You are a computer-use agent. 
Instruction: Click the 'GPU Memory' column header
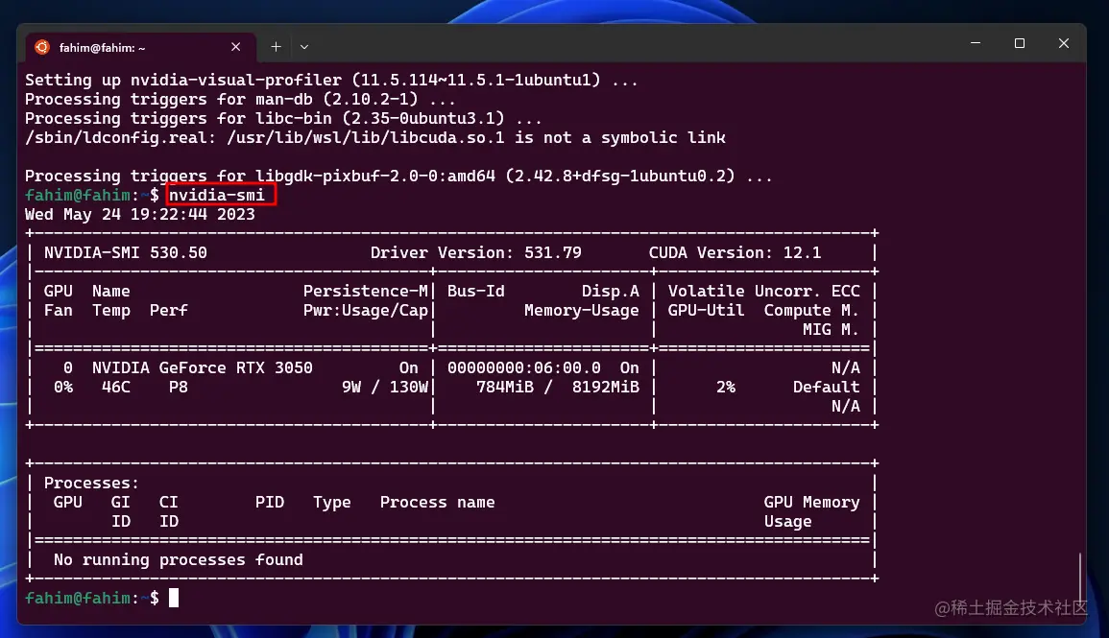point(811,502)
